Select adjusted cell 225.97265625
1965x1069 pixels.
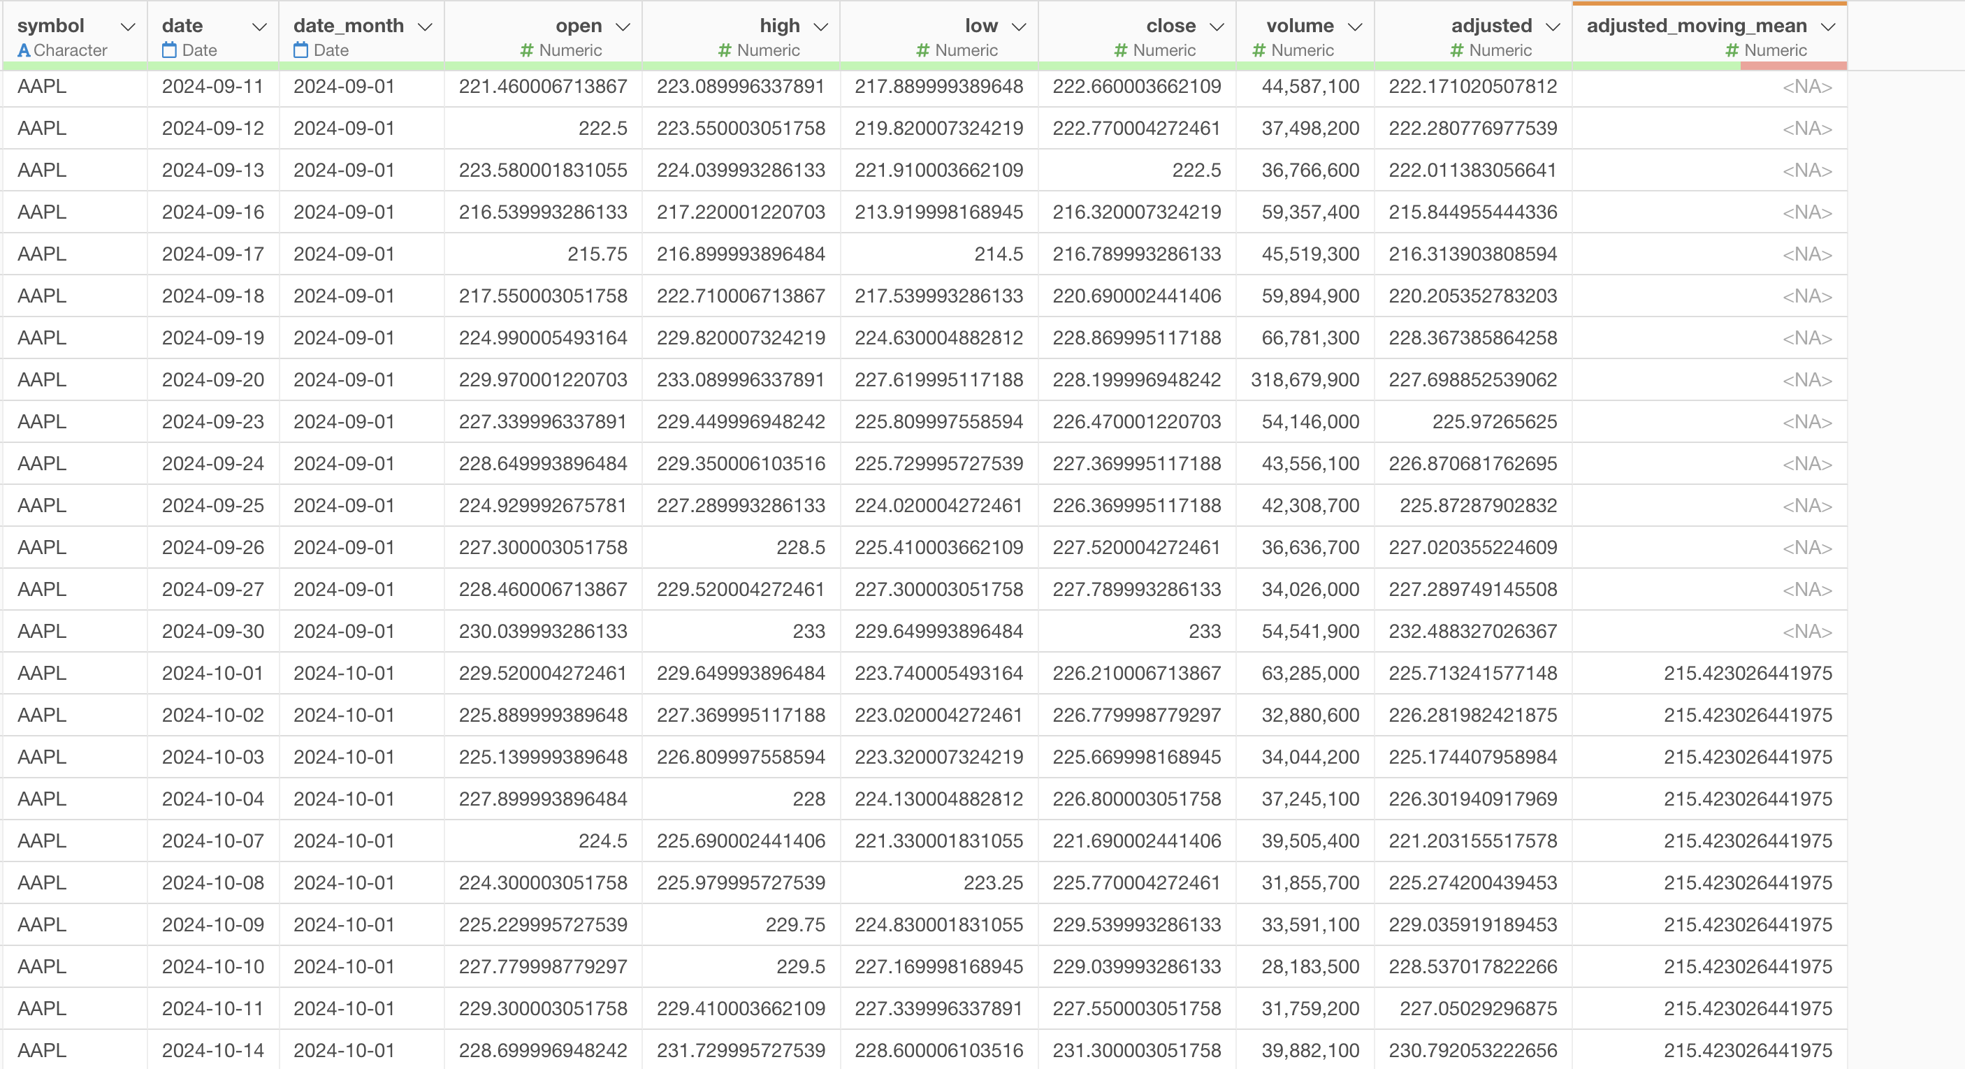(x=1473, y=421)
